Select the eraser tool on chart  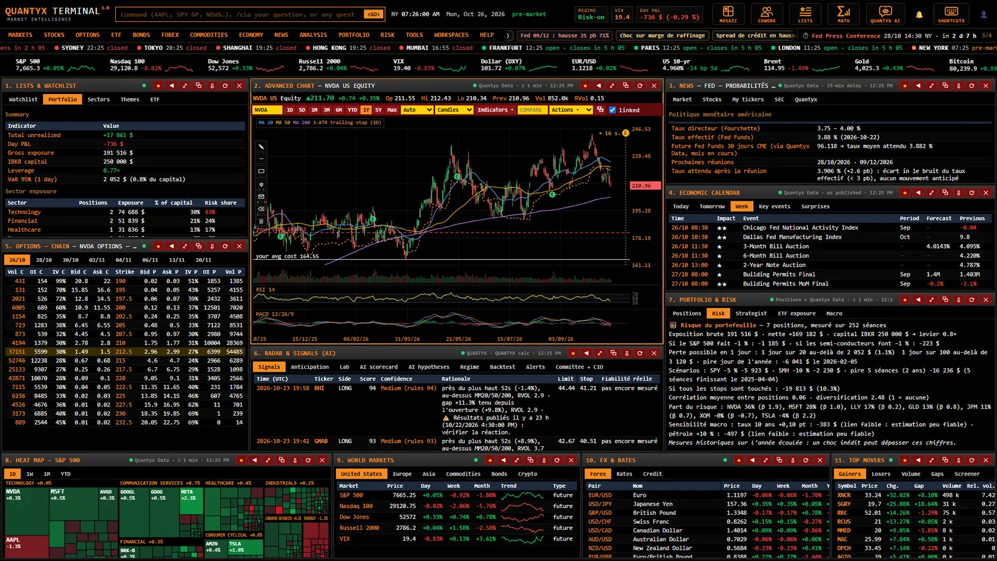click(x=261, y=209)
